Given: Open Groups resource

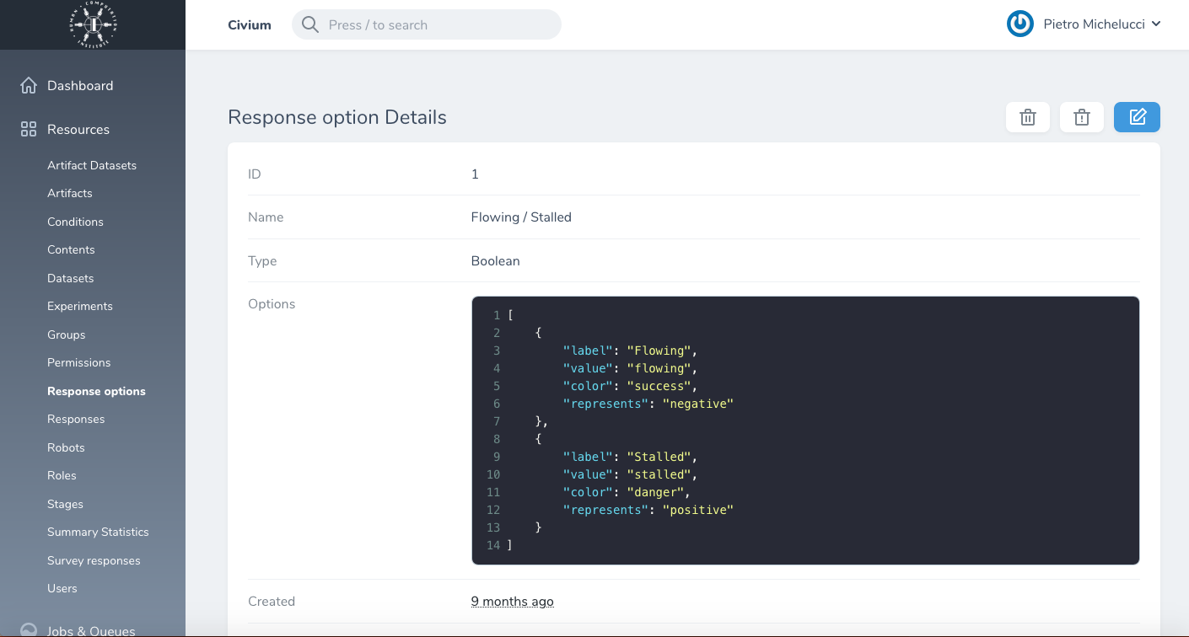Looking at the screenshot, I should pyautogui.click(x=67, y=335).
